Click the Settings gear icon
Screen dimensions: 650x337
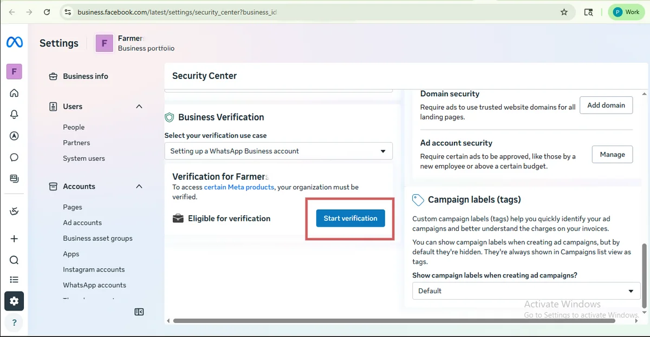14,301
